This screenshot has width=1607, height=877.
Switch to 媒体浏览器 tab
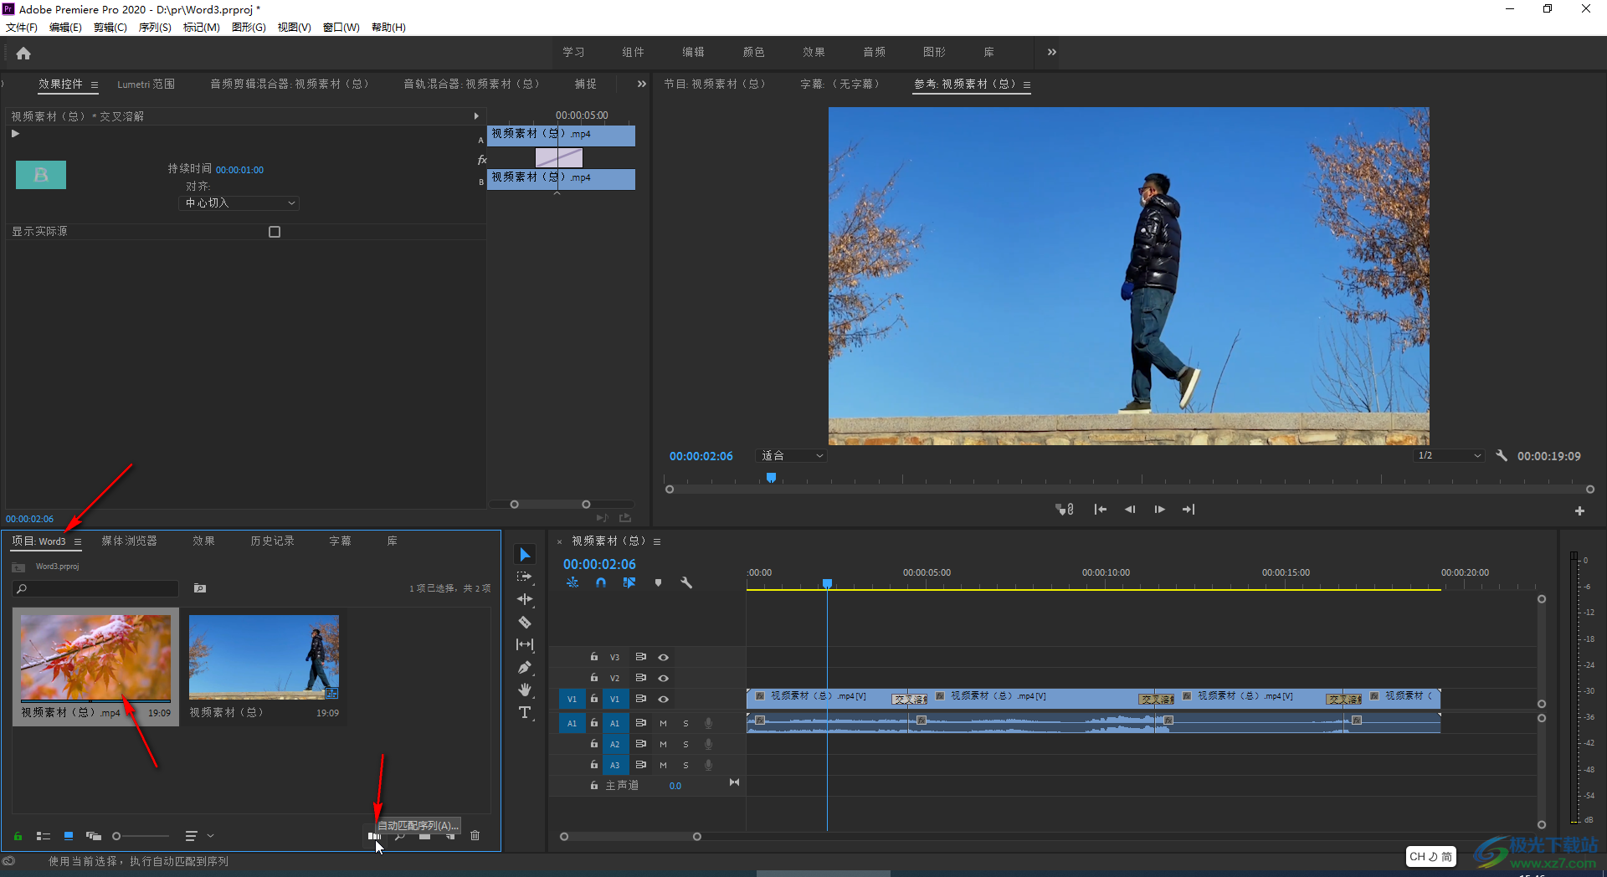point(130,541)
